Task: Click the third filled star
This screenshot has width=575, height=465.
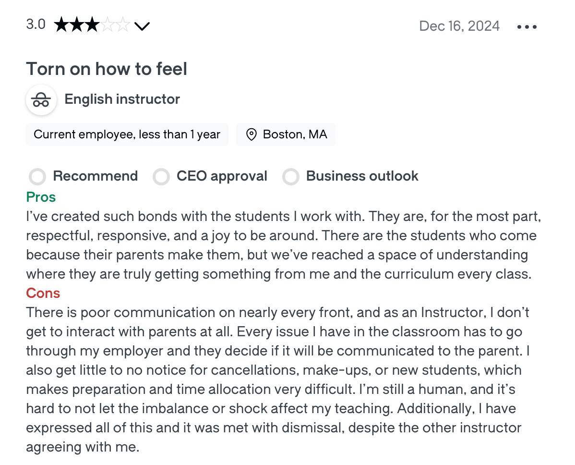Action: click(x=93, y=25)
